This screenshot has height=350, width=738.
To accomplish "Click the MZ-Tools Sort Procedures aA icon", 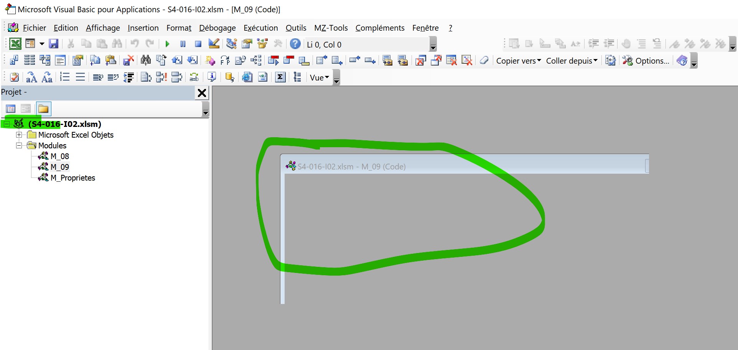I will click(x=31, y=77).
